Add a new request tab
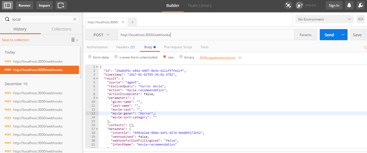Viewport: 367px width, 153px height. 132,22
